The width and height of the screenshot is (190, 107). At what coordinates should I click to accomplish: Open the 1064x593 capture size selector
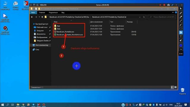tap(43, 5)
